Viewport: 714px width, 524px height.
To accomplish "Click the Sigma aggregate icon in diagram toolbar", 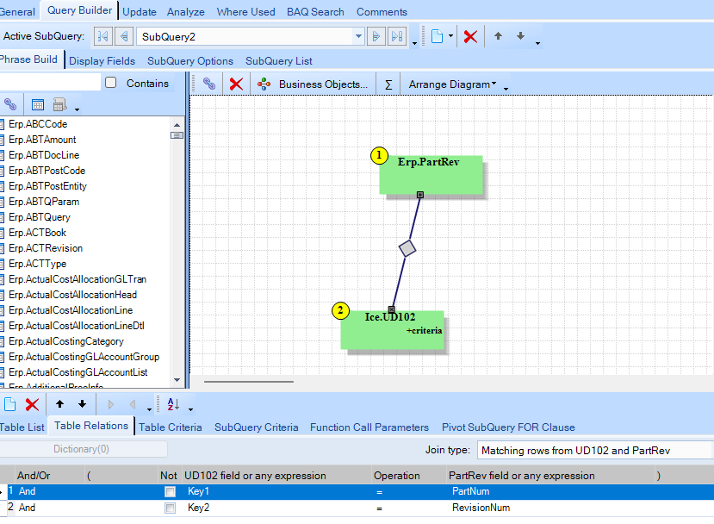I will coord(388,84).
